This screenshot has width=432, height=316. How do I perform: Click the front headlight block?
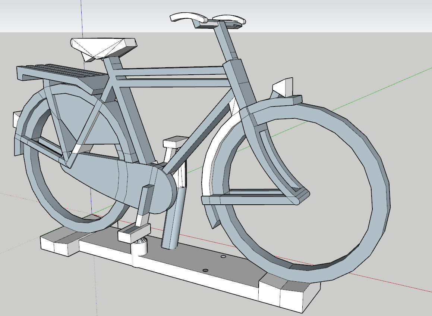coord(284,86)
